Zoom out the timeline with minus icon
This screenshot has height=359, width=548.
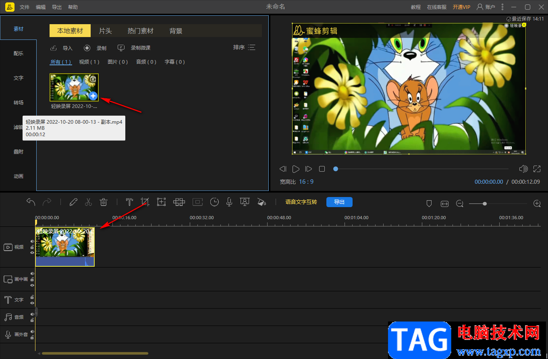coord(460,204)
